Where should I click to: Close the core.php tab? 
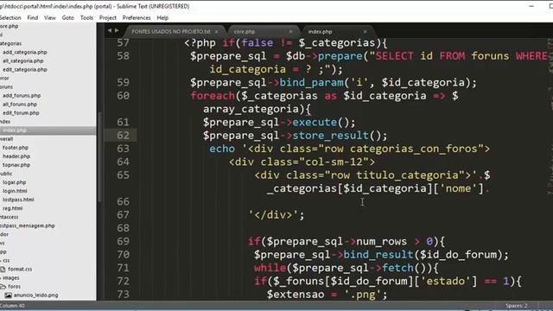click(290, 32)
